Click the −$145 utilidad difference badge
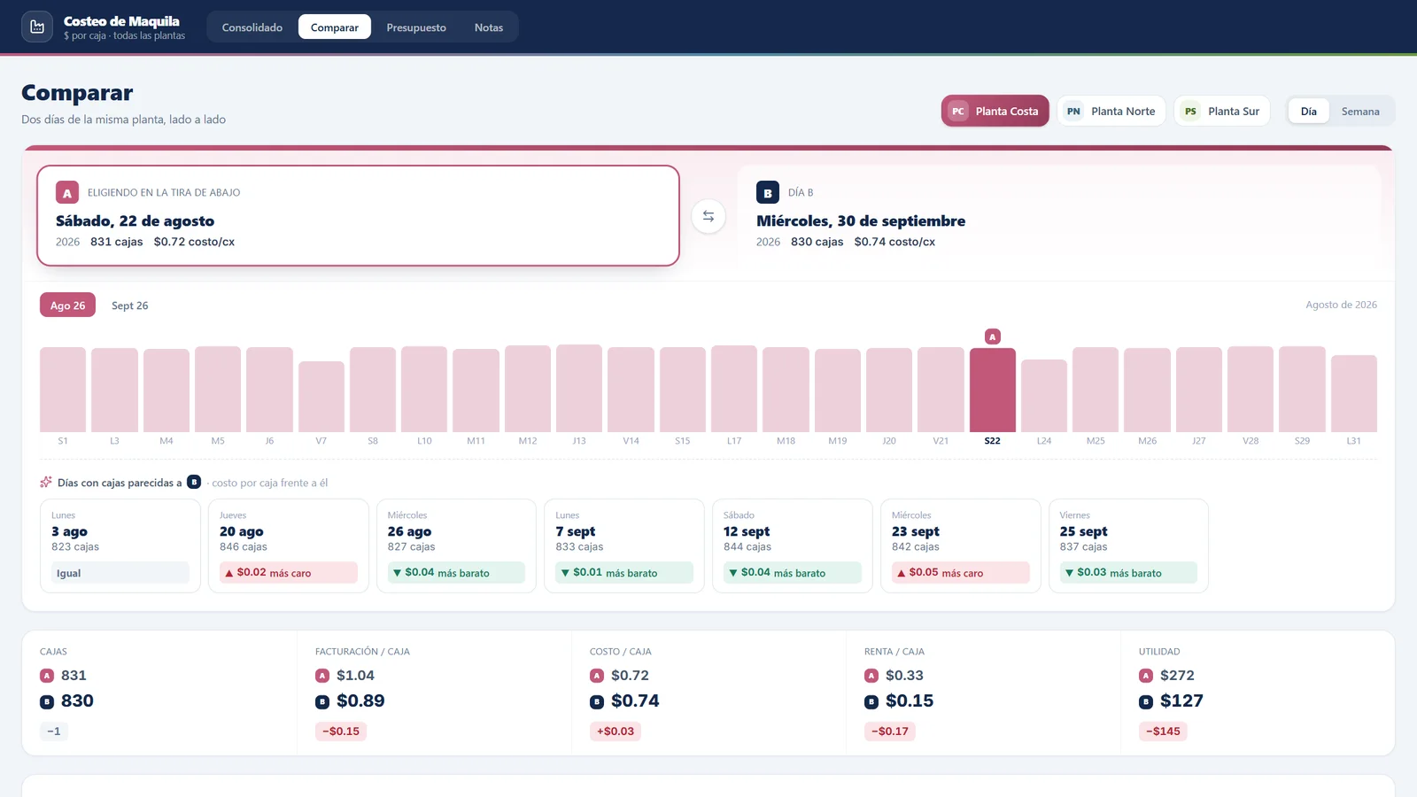Screen dimensions: 1417x797 point(1163,731)
